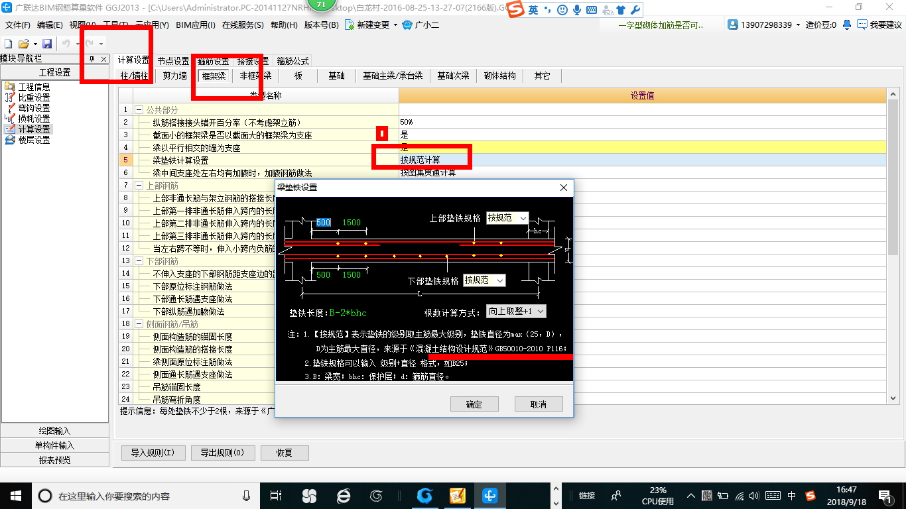This screenshot has height=509, width=906.
Task: Collapse the 侧面钢筋/吊筋 group
Action: (139, 324)
